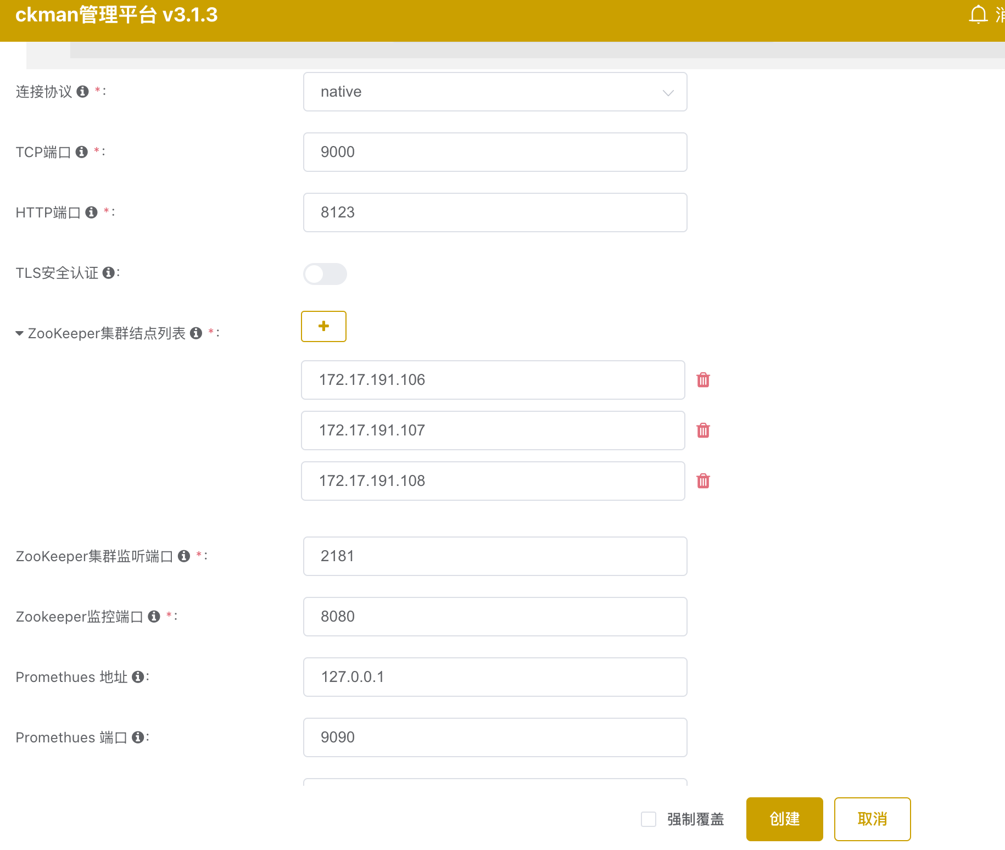The image size is (1005, 850).
Task: Delete ZooKeeper node 172.17.191.107
Action: pos(703,430)
